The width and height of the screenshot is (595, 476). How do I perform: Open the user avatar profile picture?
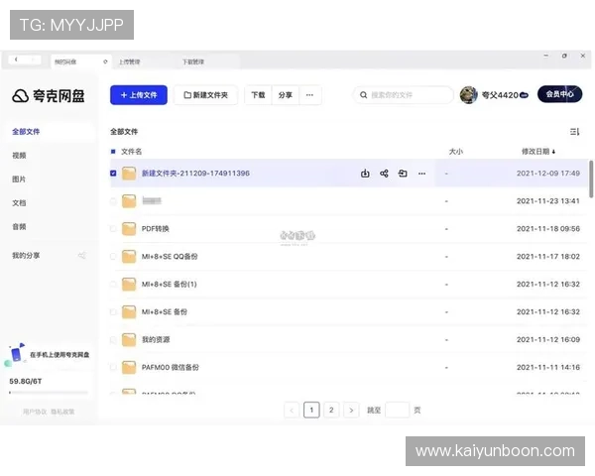(x=469, y=94)
